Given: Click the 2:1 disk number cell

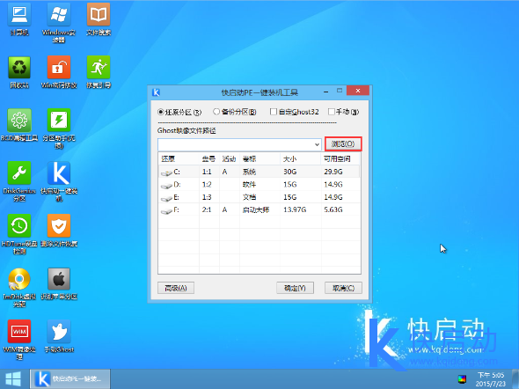Looking at the screenshot, I should tap(207, 209).
